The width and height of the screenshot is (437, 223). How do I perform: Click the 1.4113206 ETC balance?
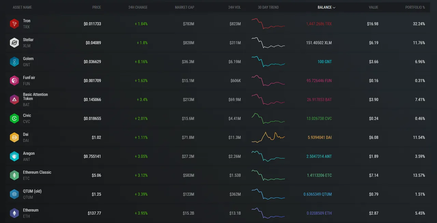tap(319, 175)
